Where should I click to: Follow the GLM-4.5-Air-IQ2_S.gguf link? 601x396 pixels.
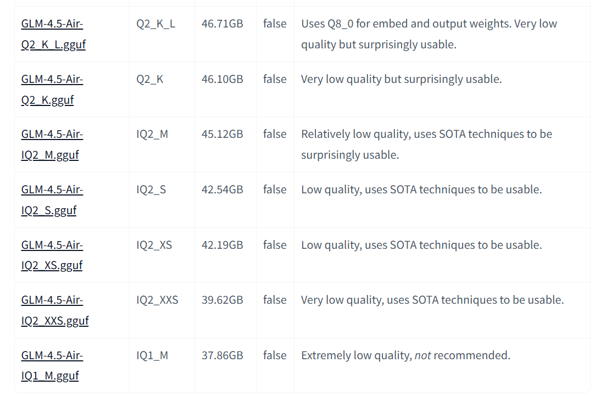[52, 200]
